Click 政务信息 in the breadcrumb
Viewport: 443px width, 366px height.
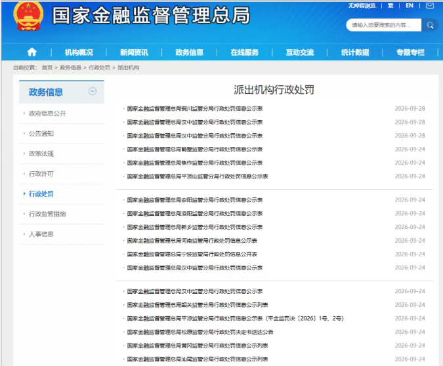click(70, 68)
